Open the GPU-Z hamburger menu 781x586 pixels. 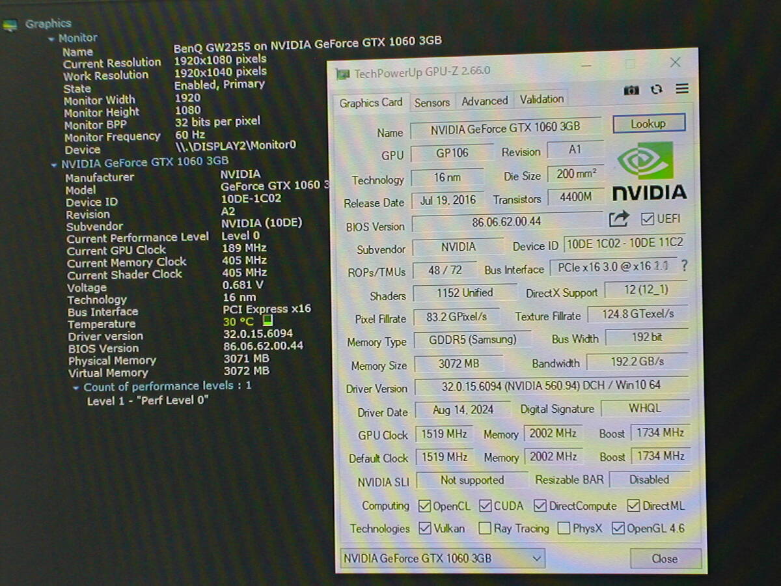point(681,89)
